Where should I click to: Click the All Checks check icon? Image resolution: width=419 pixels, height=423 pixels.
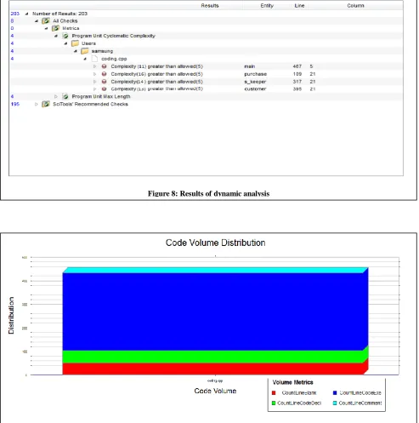46,21
